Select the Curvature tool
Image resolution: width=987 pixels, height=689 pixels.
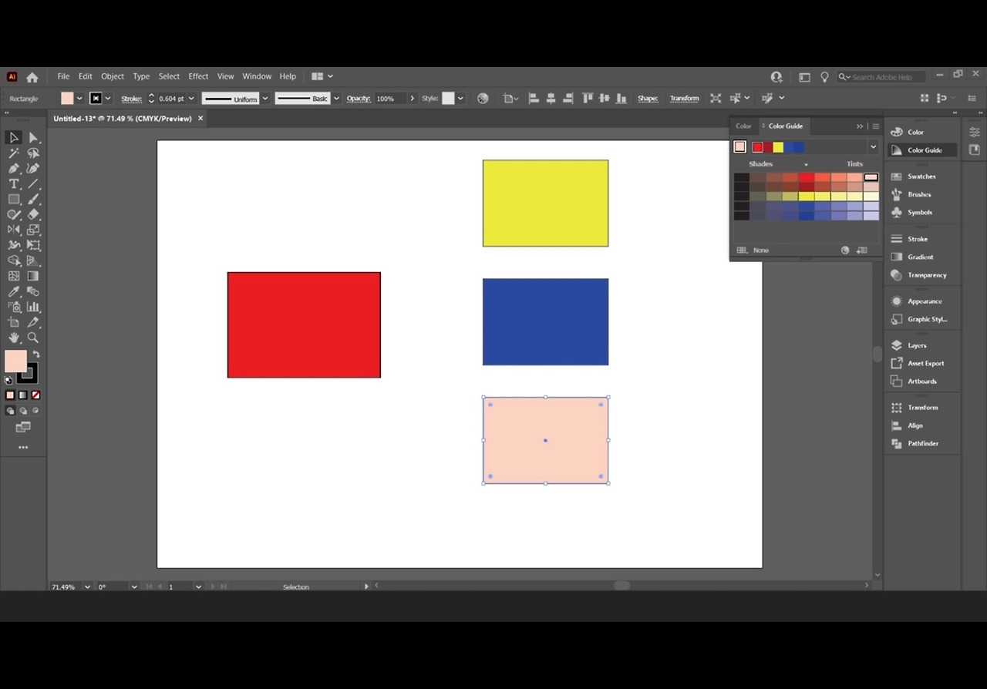[33, 169]
